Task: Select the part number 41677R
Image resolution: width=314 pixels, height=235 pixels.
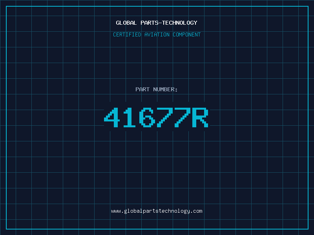Action: [x=156, y=117]
